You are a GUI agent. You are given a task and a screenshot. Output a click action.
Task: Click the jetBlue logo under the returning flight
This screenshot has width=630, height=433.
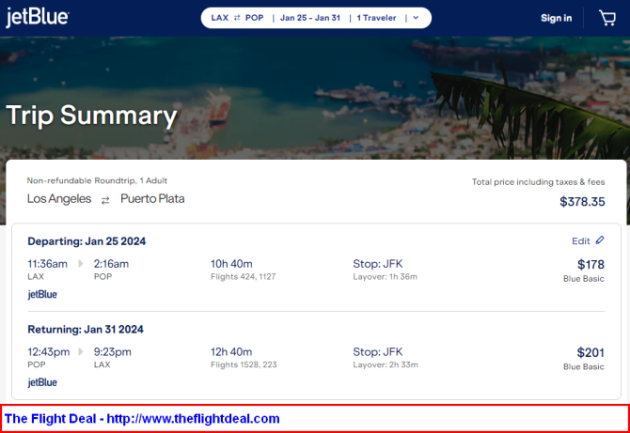(42, 382)
